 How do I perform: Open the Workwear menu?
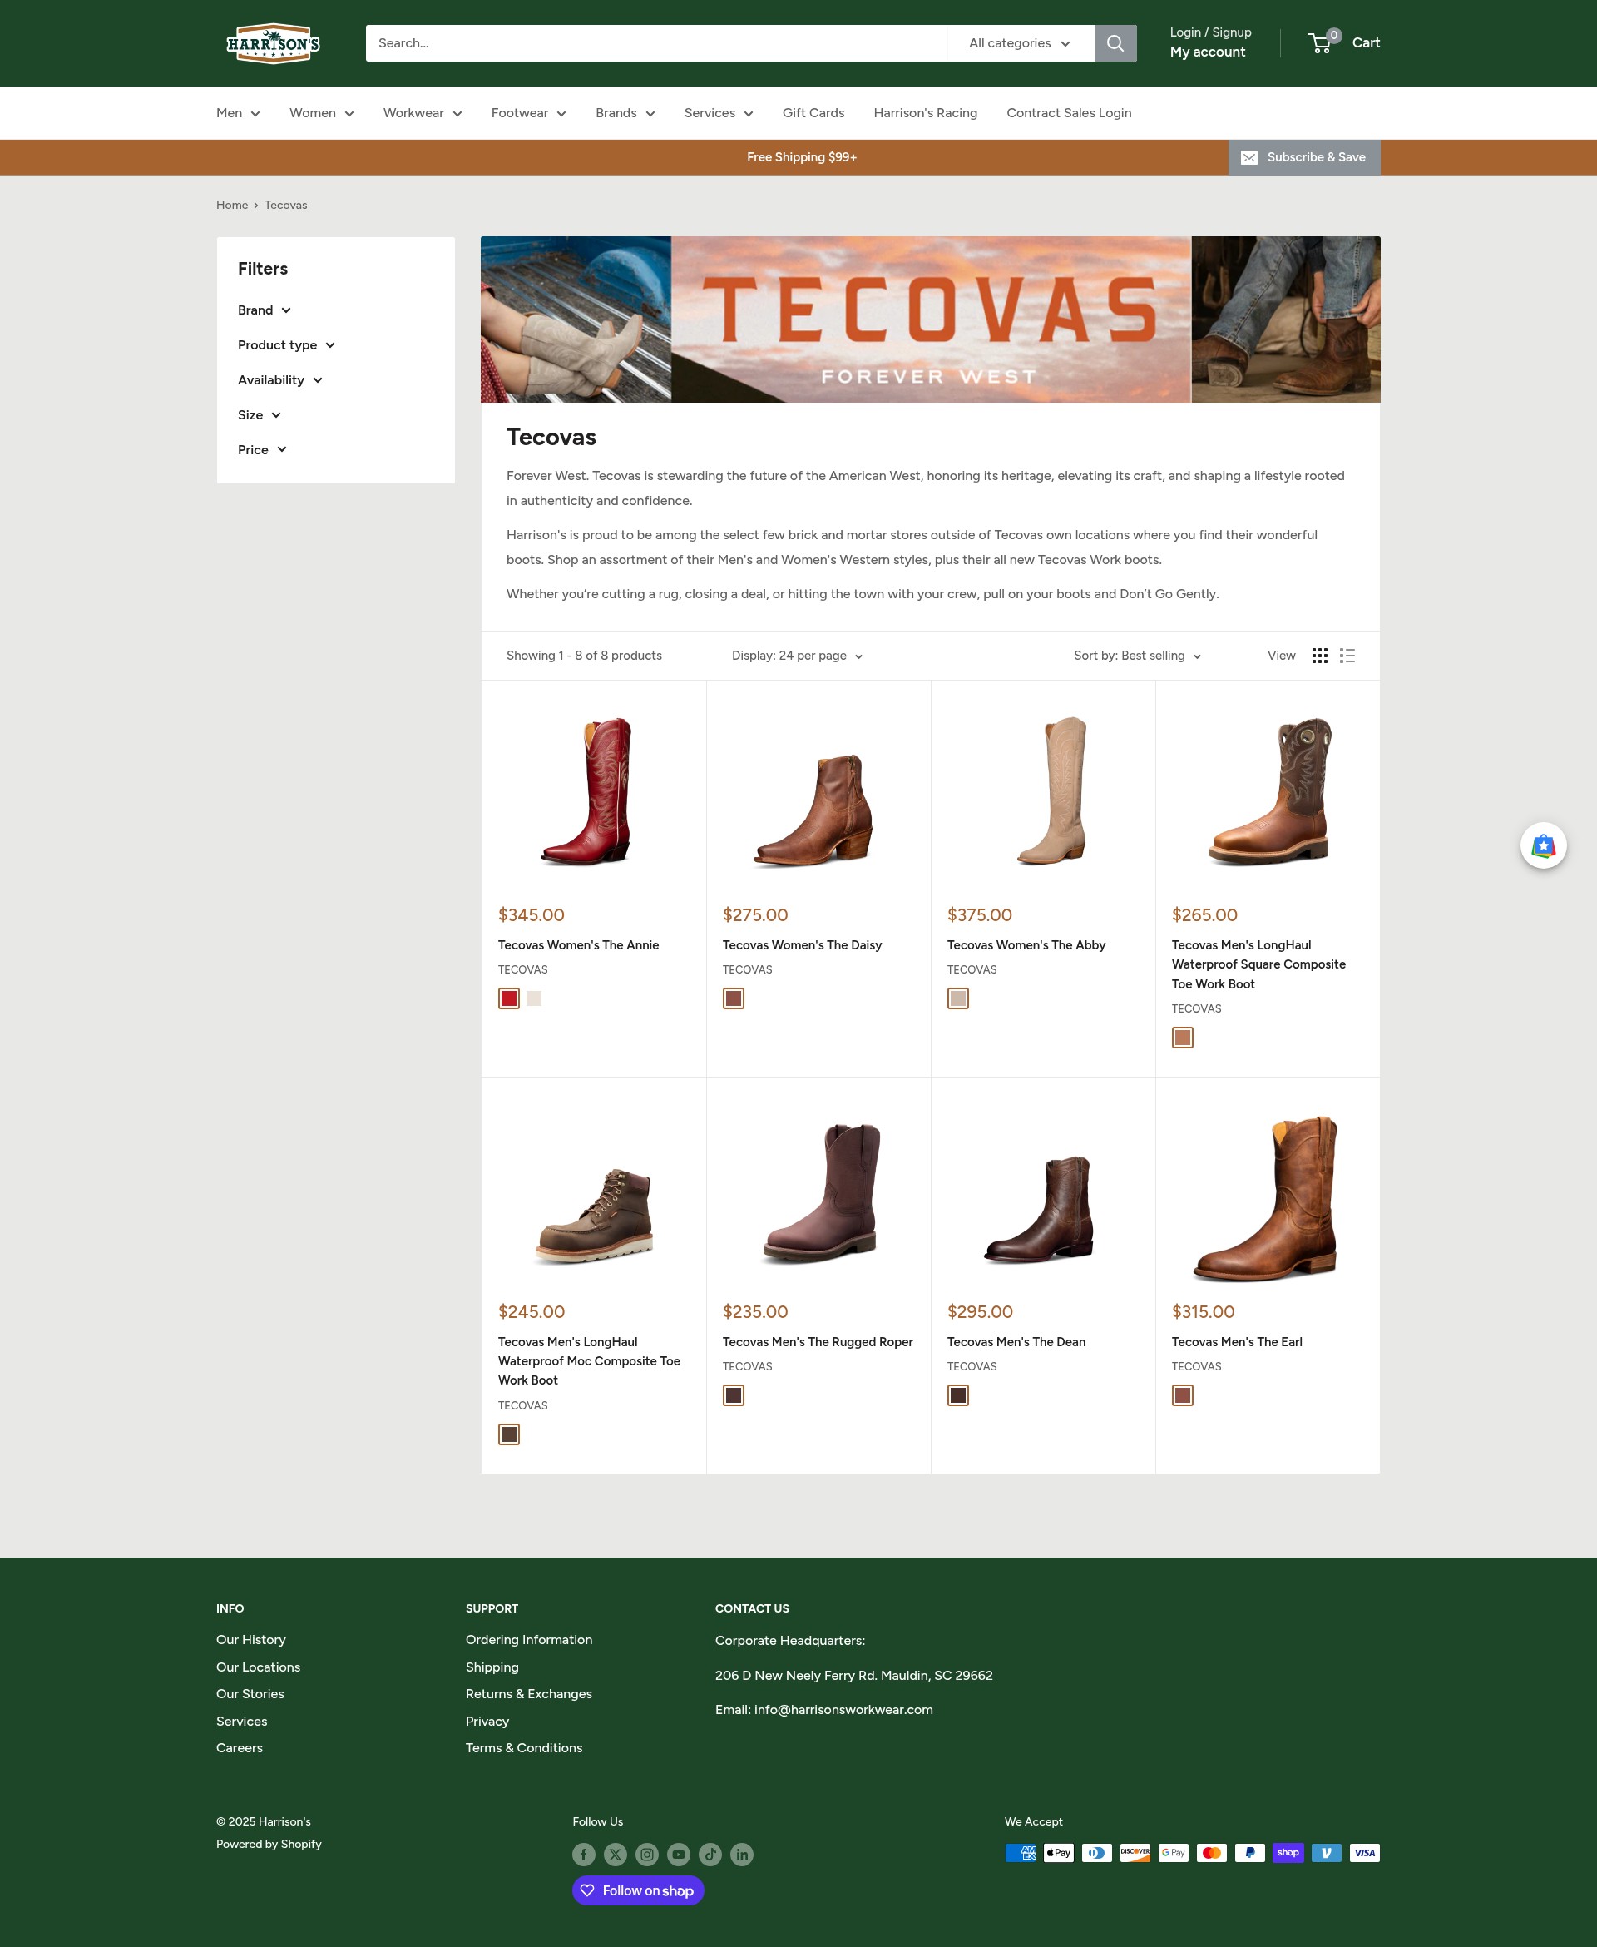[x=423, y=113]
